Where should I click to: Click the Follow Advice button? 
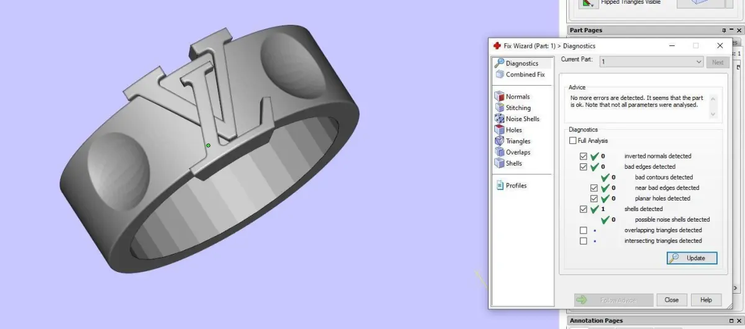[613, 300]
